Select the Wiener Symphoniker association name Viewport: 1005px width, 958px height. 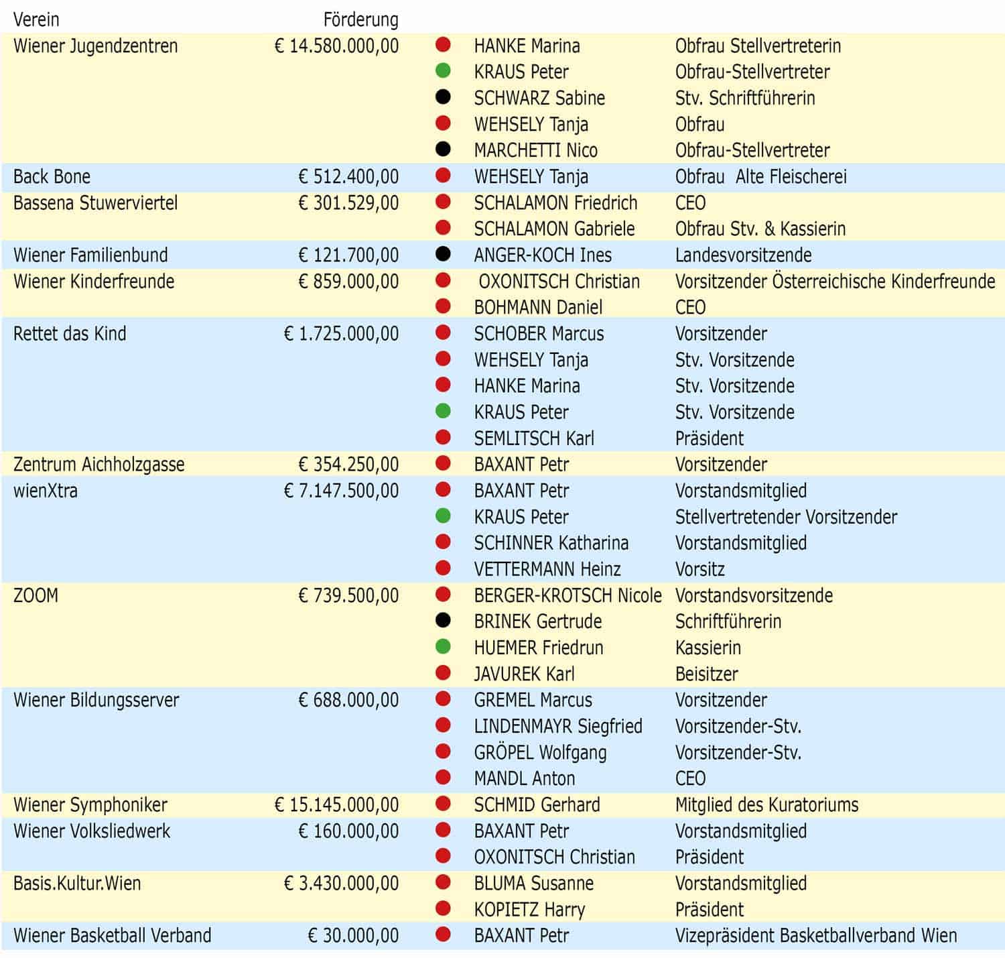[90, 804]
